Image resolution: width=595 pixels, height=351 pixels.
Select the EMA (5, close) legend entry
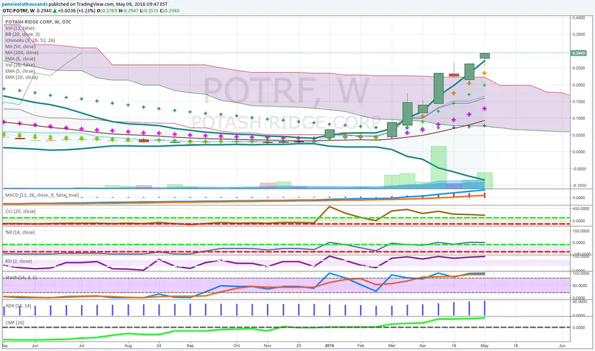pyautogui.click(x=20, y=71)
